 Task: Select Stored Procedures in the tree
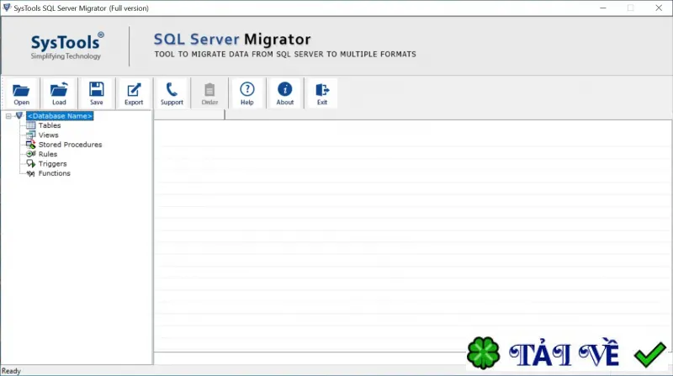coord(70,145)
